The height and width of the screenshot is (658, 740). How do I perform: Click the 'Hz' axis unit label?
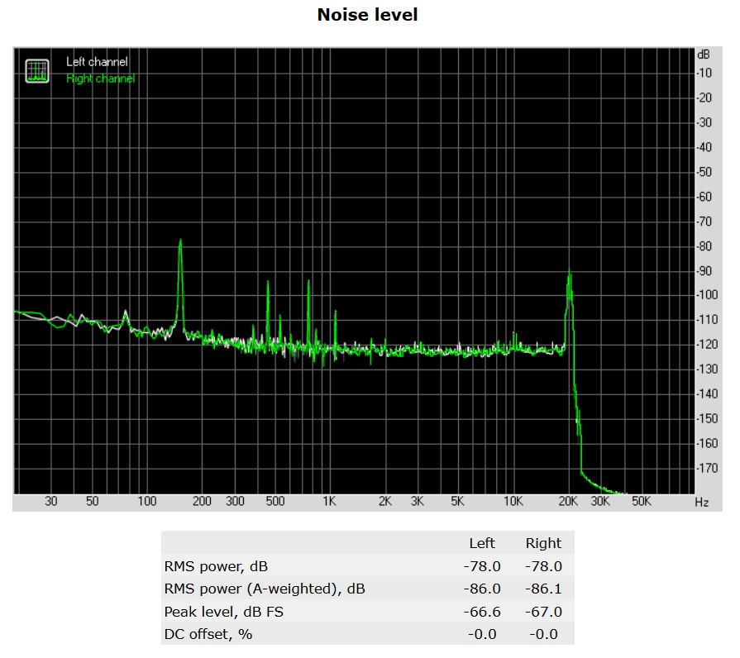tap(702, 503)
